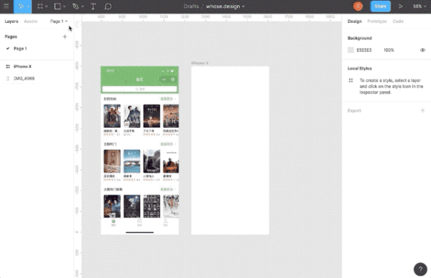Image resolution: width=431 pixels, height=278 pixels.
Task: Click the green see-more link in third section
Action: [167, 189]
